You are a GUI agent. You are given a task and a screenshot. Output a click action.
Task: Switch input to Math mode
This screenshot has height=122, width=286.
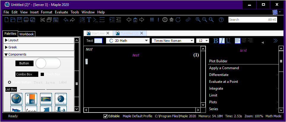click(x=98, y=41)
